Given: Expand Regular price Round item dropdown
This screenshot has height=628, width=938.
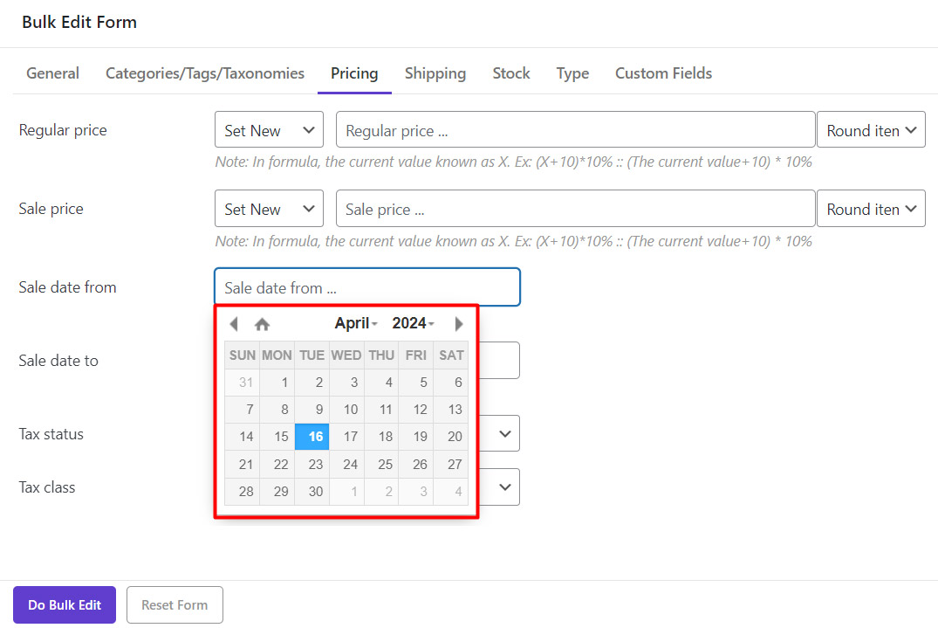Looking at the screenshot, I should (870, 130).
